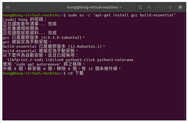This screenshot has height=123, width=188.
Task: Click the 'sudo apt autoremove' hint text
Action: 38,64
